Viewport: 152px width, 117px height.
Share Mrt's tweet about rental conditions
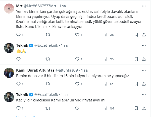pos(144,35)
